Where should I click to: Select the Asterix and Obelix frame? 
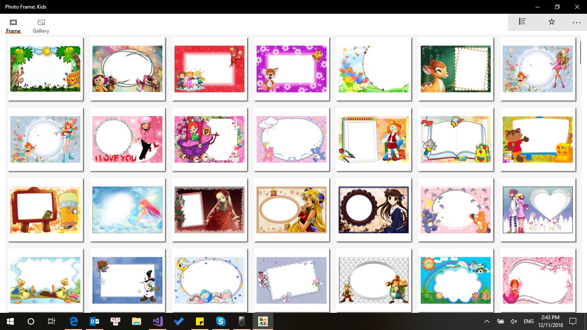[374, 280]
